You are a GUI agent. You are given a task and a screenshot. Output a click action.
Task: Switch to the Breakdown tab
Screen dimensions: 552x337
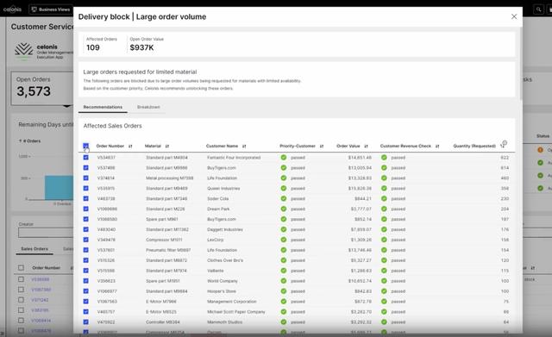pos(148,107)
